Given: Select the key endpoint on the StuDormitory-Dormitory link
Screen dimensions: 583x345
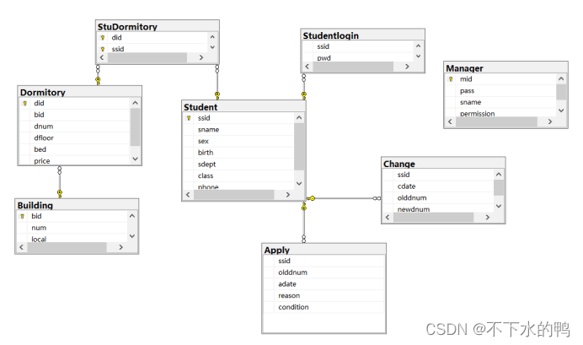Looking at the screenshot, I should [98, 80].
